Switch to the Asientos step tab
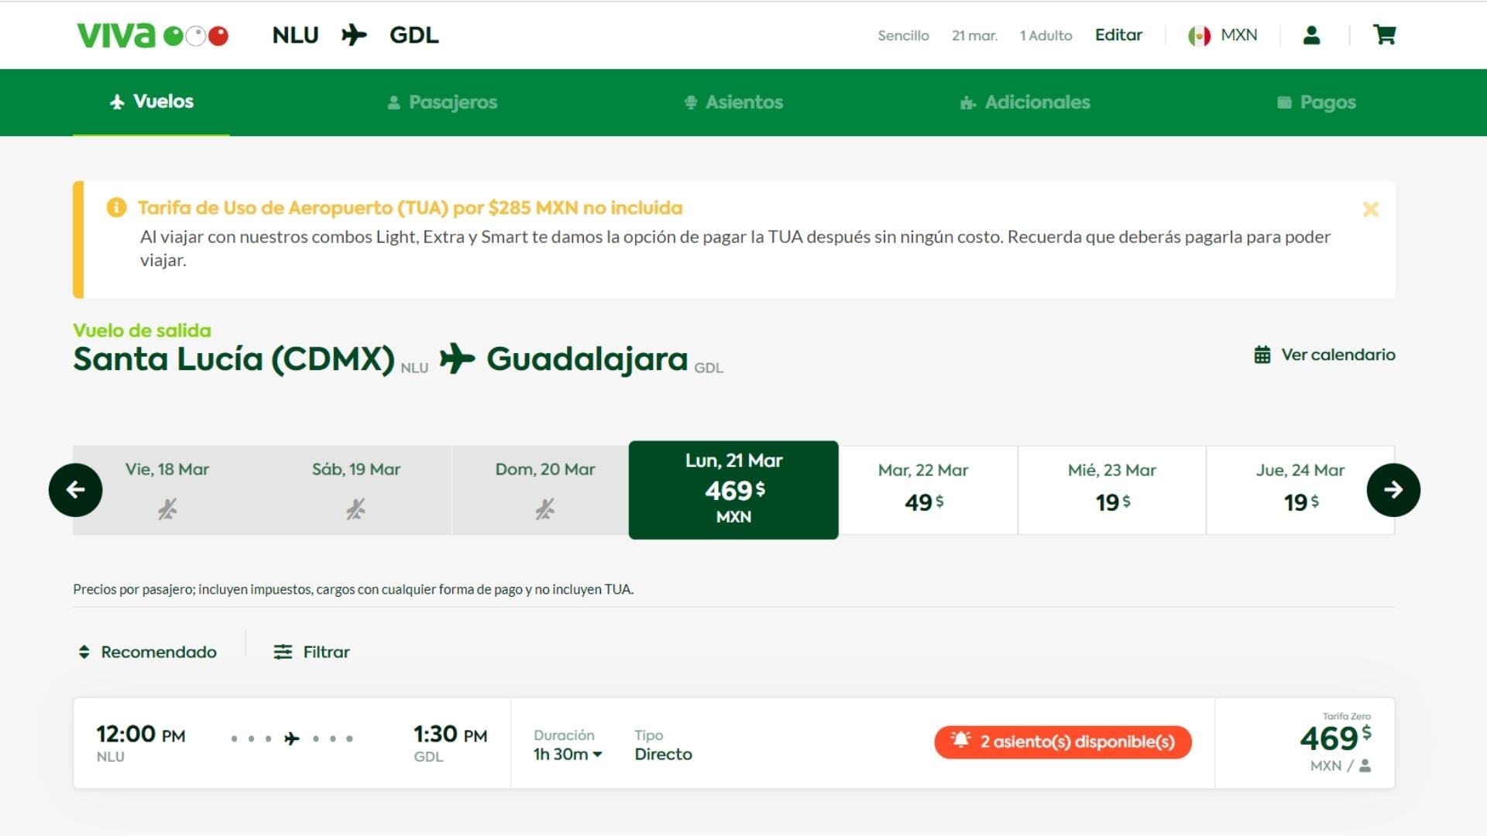Viewport: 1487px width, 836px height. (733, 102)
